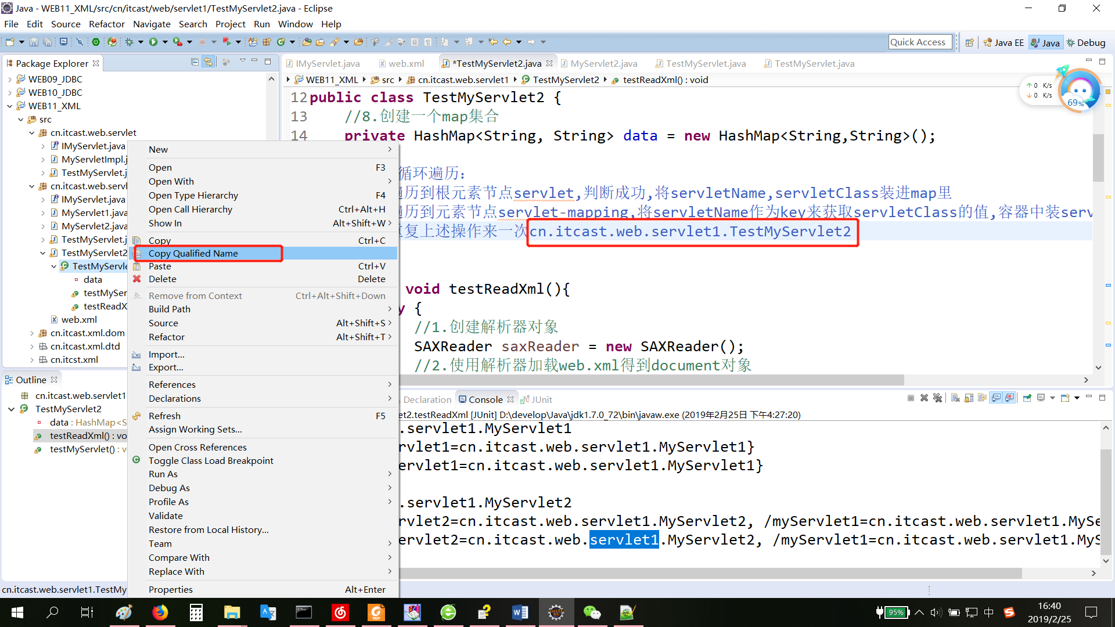Click console horizontal scrollbar thumb

click(710, 573)
